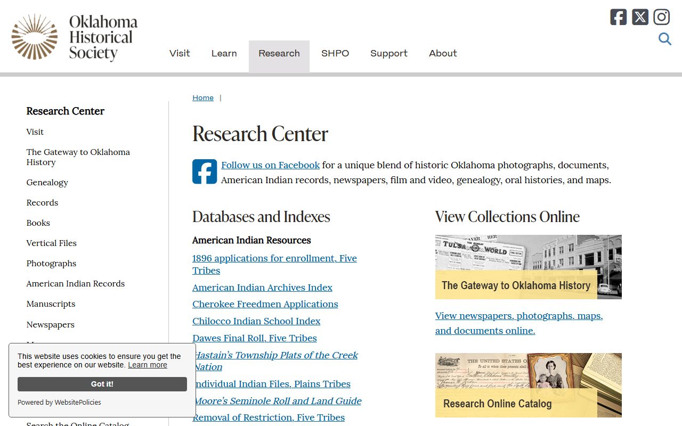The image size is (682, 426).
Task: Open Hastain's Township Plats of the Creek Nation
Action: (x=275, y=361)
